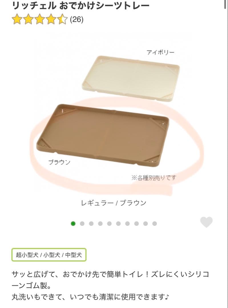Jump to the second carousel dot
The height and width of the screenshot is (308, 228).
[x=82, y=224]
